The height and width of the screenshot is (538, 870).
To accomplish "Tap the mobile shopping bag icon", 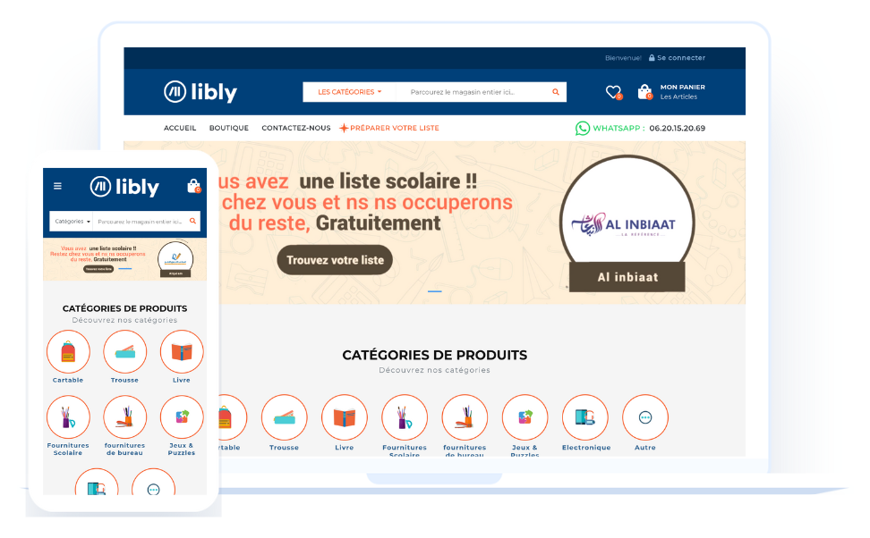I will (x=193, y=186).
